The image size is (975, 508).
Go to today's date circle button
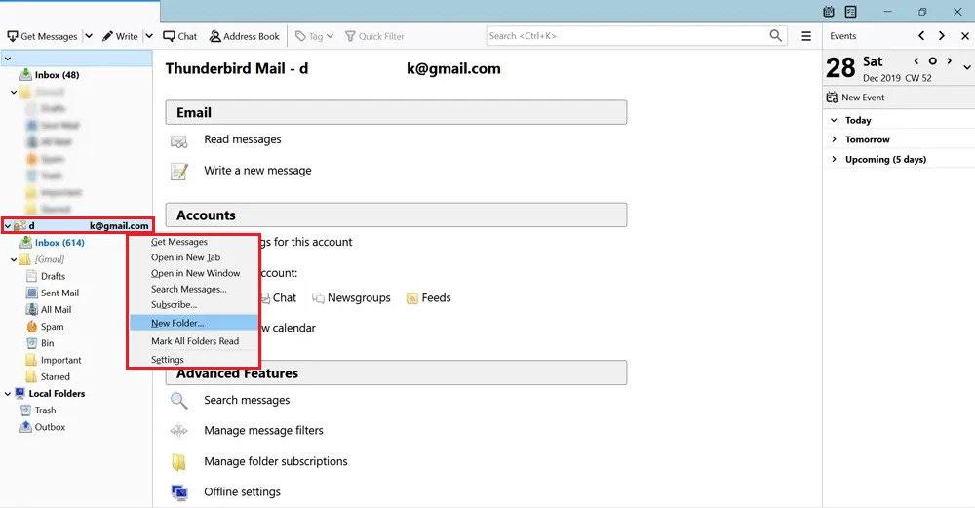click(x=932, y=60)
